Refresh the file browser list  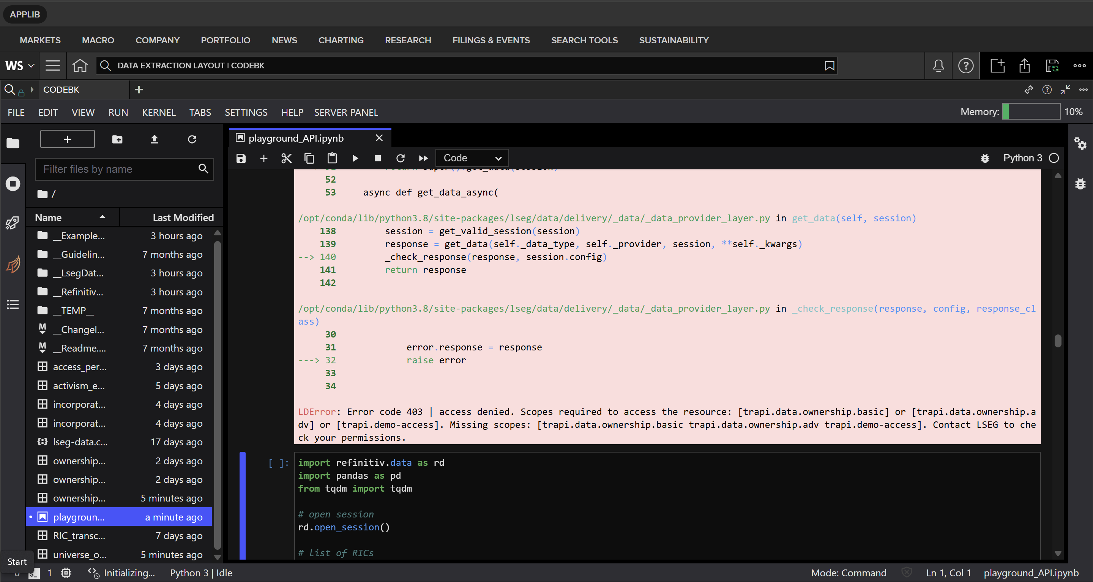[192, 139]
